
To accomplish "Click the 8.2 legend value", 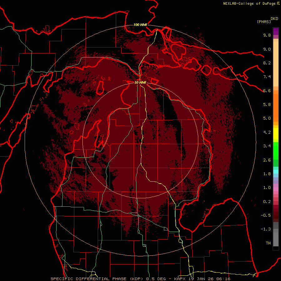I will tap(267, 63).
